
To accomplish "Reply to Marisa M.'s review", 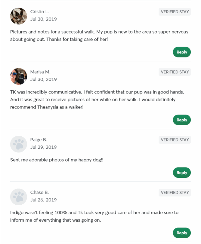I will [x=182, y=120].
